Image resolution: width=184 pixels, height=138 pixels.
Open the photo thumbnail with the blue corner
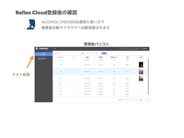point(141,78)
